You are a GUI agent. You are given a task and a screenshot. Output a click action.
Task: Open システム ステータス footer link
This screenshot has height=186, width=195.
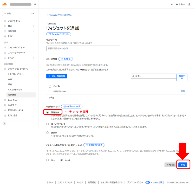point(65,183)
